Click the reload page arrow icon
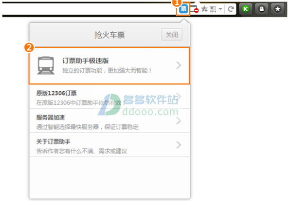Screen dimensions: 292x201 (231, 9)
